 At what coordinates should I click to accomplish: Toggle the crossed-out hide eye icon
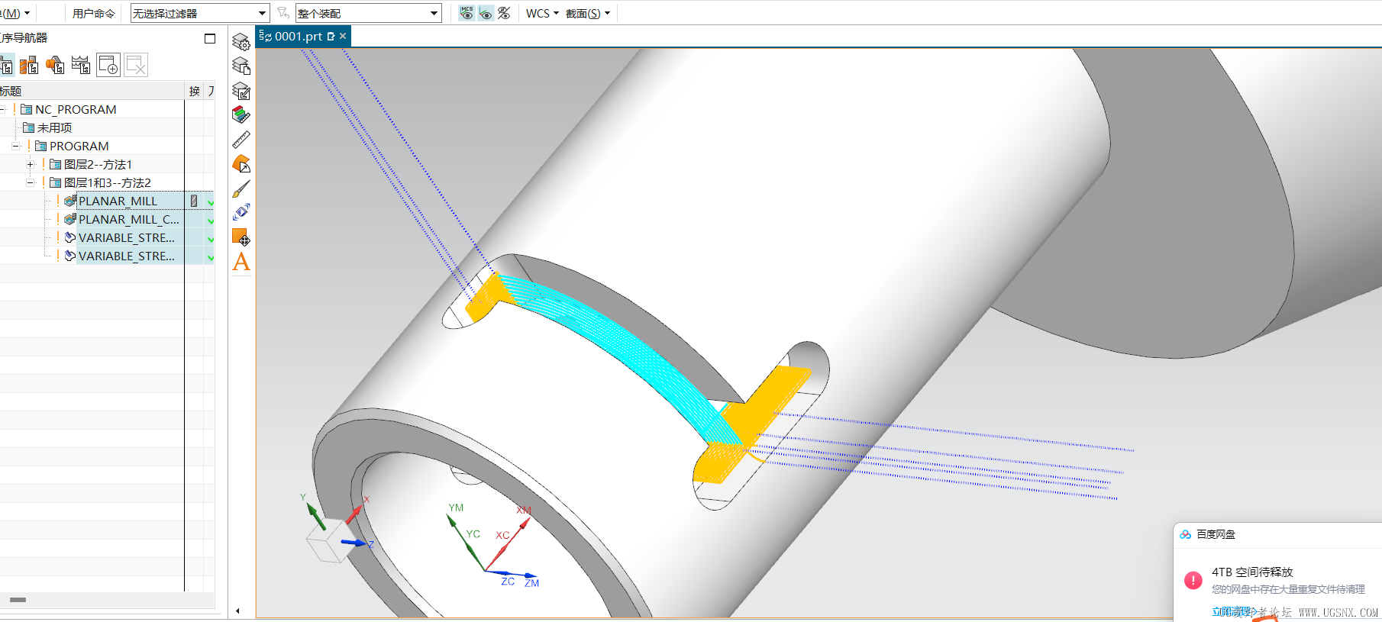[504, 13]
